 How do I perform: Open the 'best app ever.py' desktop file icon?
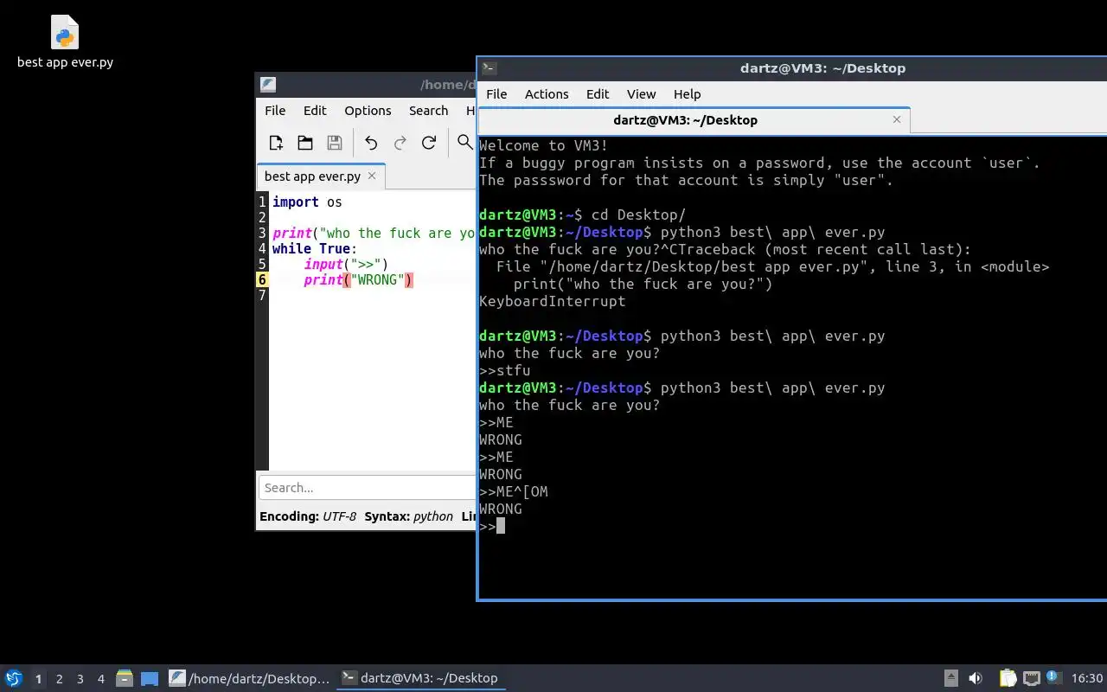click(x=65, y=42)
